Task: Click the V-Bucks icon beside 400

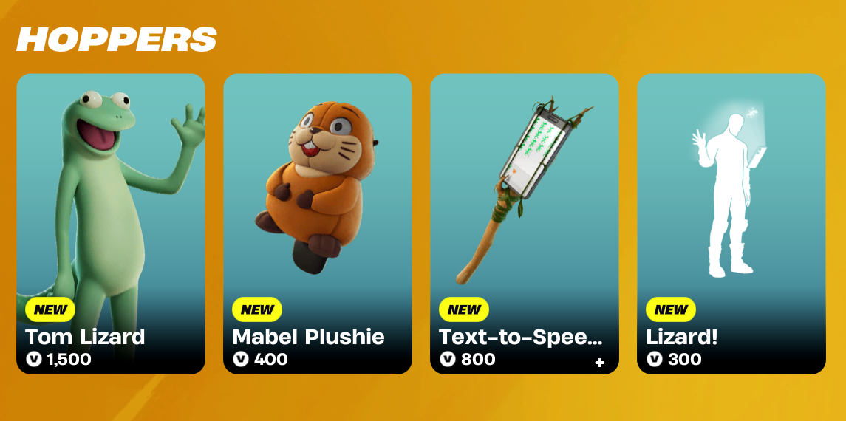Action: (x=241, y=359)
